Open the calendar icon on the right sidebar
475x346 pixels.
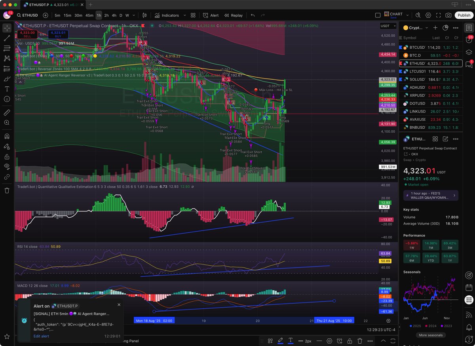pyautogui.click(x=469, y=287)
